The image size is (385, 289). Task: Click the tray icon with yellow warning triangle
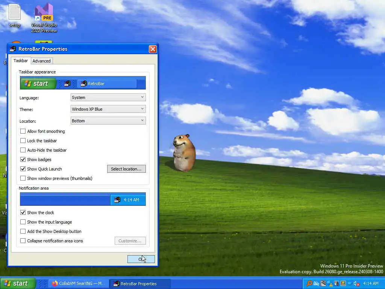pos(330,283)
